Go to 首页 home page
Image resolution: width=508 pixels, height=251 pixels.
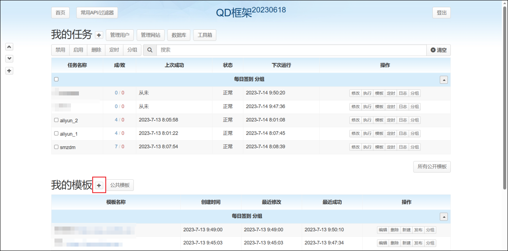(x=60, y=13)
